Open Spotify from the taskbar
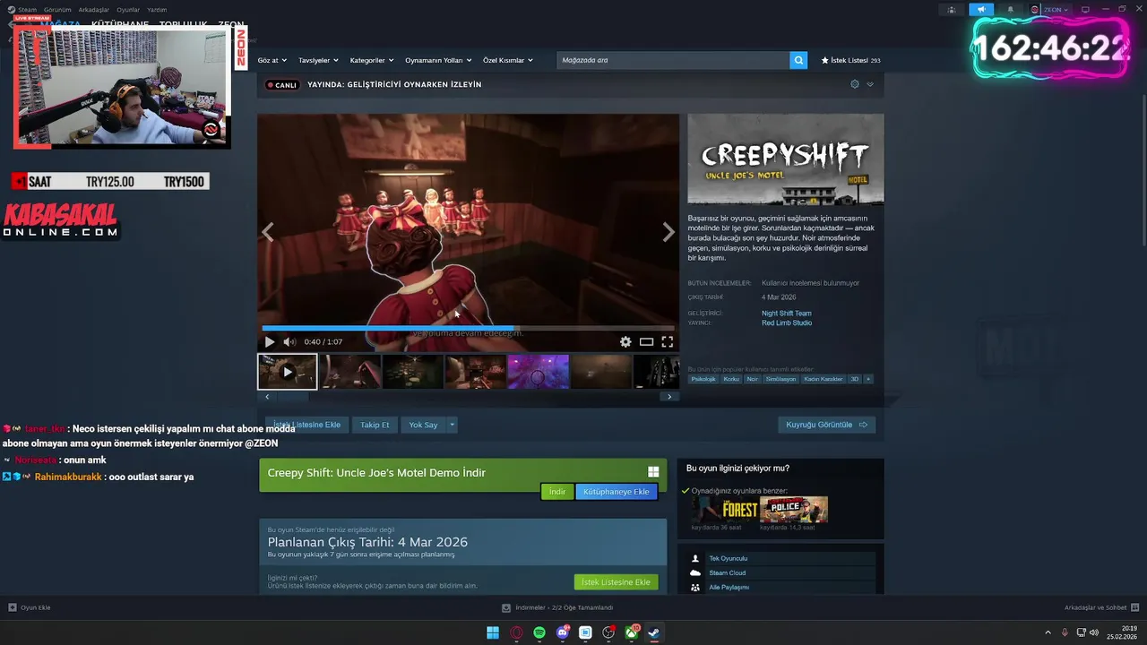The image size is (1147, 645). (539, 632)
